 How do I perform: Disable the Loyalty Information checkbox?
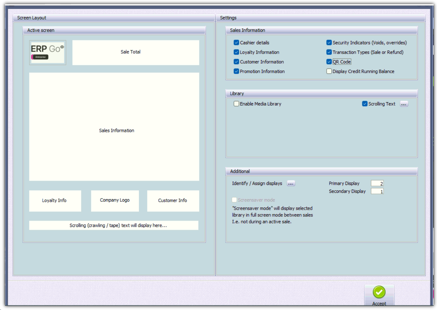click(x=236, y=52)
